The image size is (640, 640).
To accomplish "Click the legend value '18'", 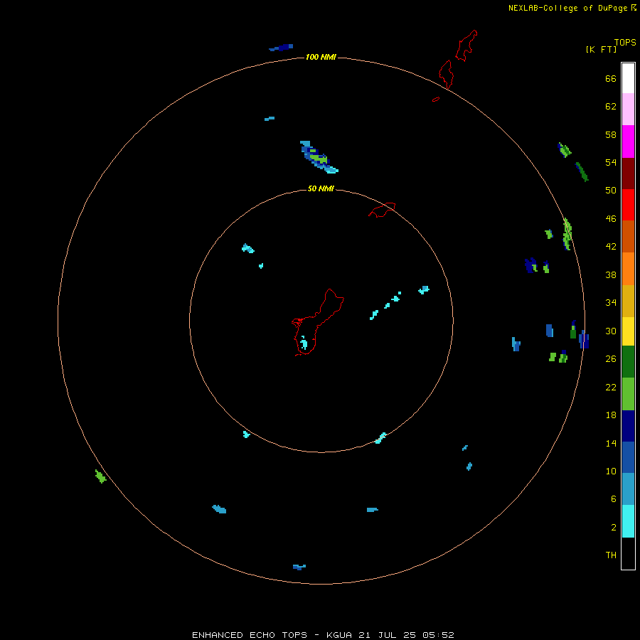I will [611, 415].
